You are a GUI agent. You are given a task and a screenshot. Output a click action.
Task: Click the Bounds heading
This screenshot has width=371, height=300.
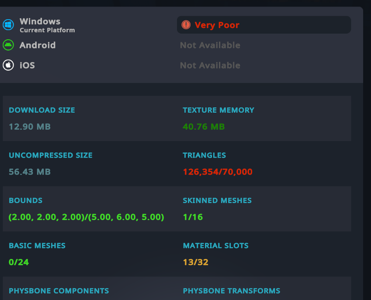[x=25, y=200]
